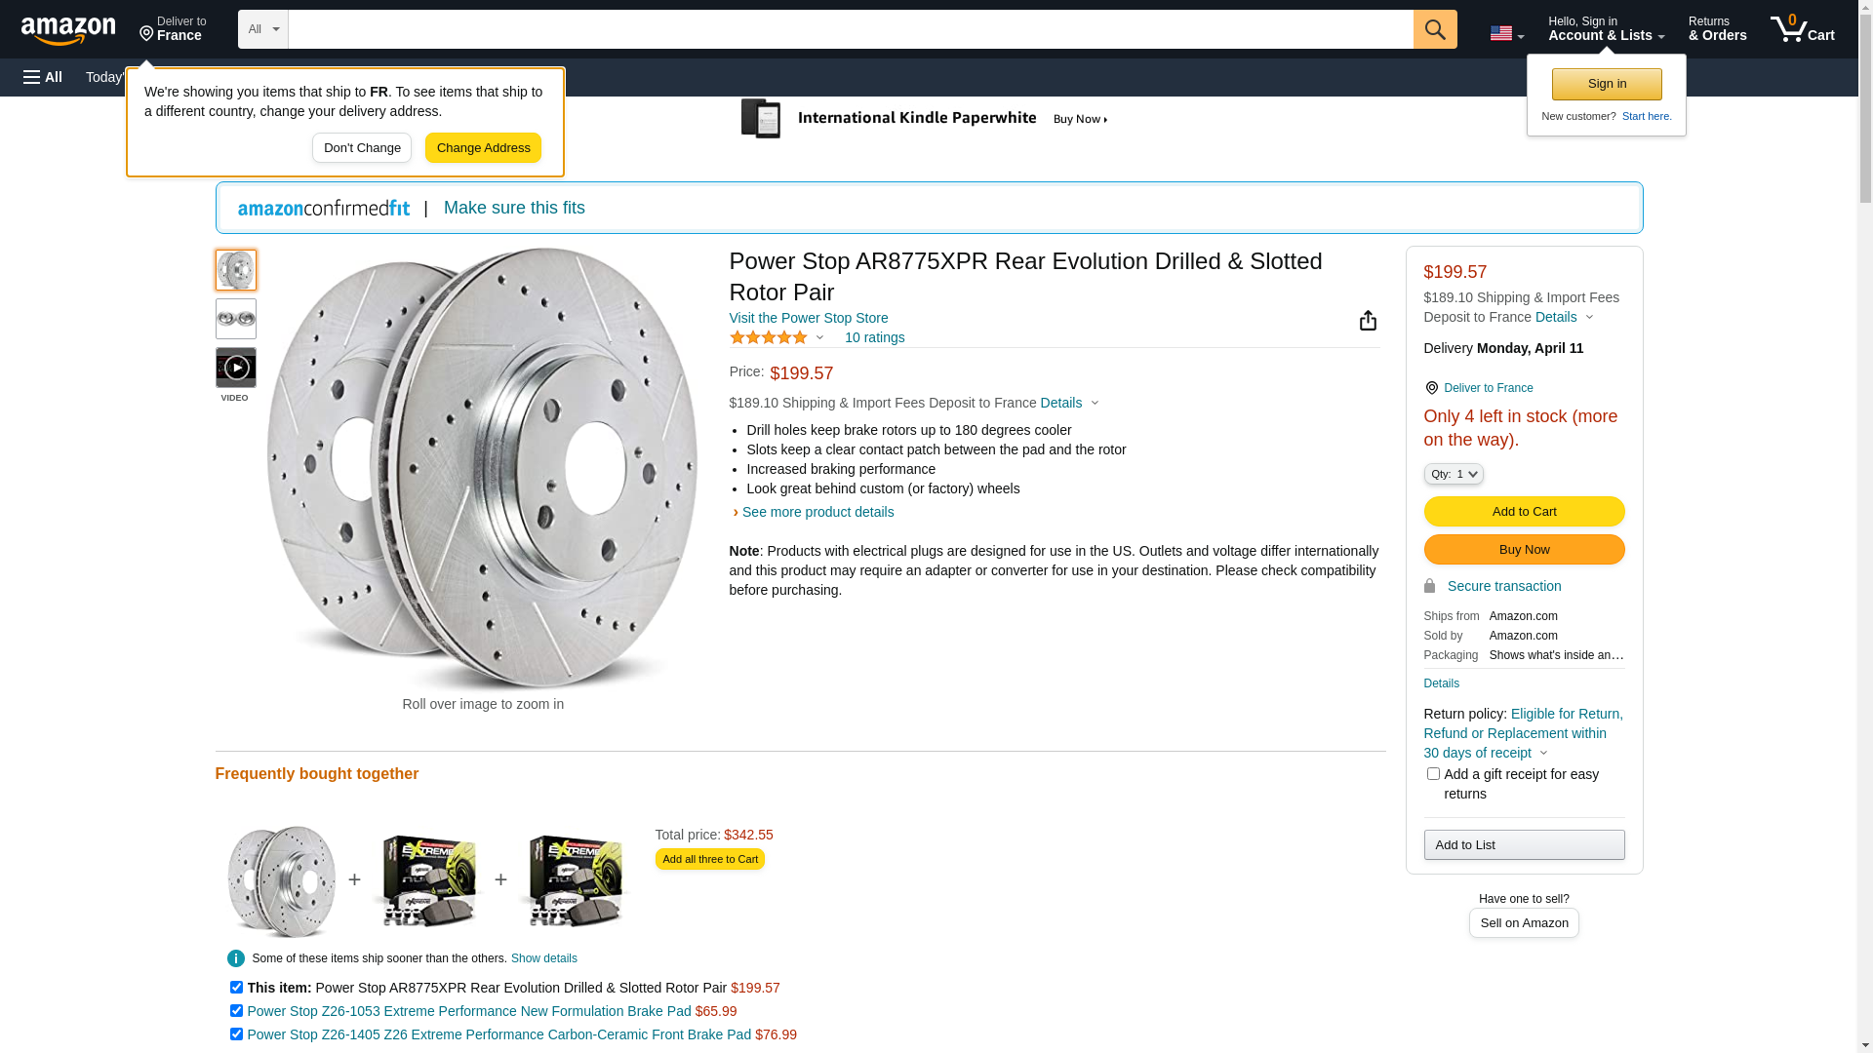Select the second rotor pair thumbnail
This screenshot has width=1873, height=1053.
[236, 319]
